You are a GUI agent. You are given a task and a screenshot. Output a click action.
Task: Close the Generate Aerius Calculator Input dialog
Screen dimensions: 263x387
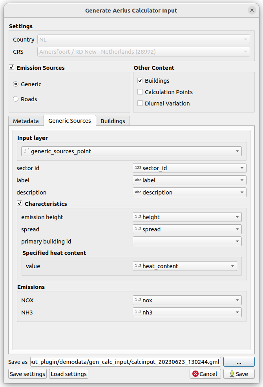pyautogui.click(x=252, y=10)
